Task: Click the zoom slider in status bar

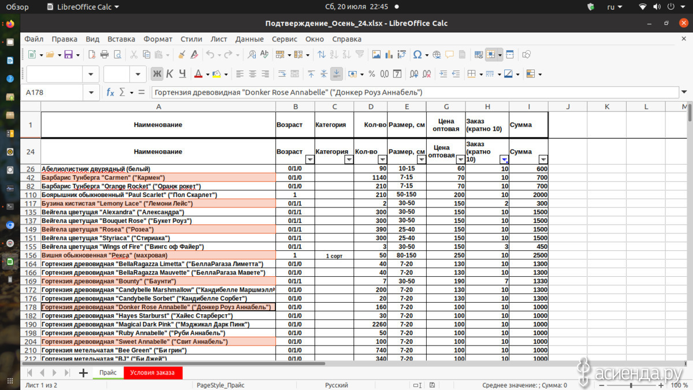Action: (x=631, y=385)
